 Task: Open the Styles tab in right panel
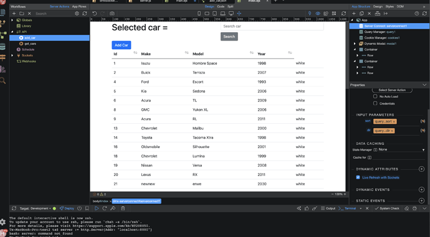point(389,6)
